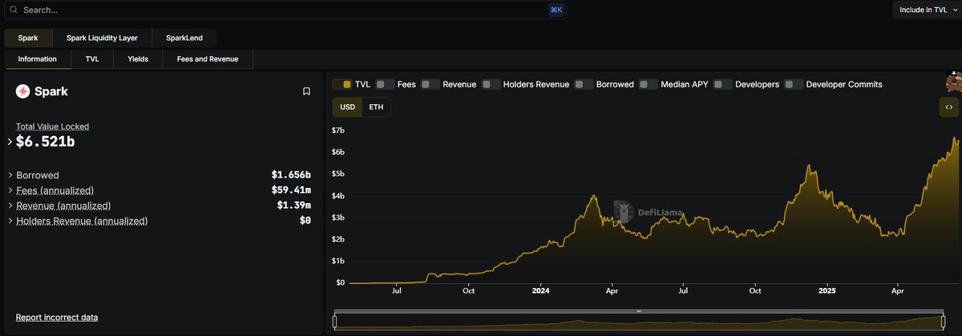
Task: Click the ⌘K shortcut badge
Action: click(x=556, y=10)
